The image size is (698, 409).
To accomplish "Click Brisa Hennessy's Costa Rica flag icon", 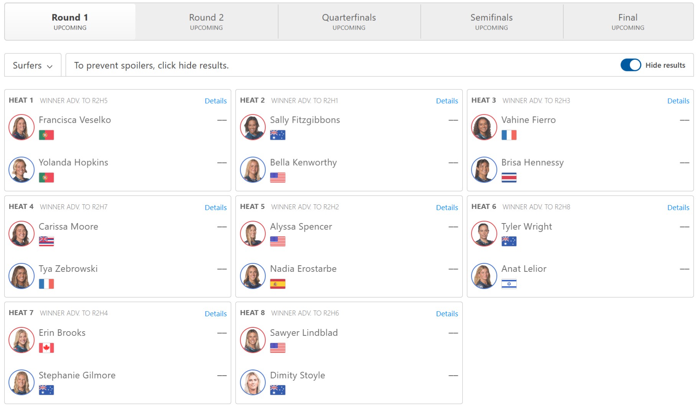I will click(x=509, y=177).
